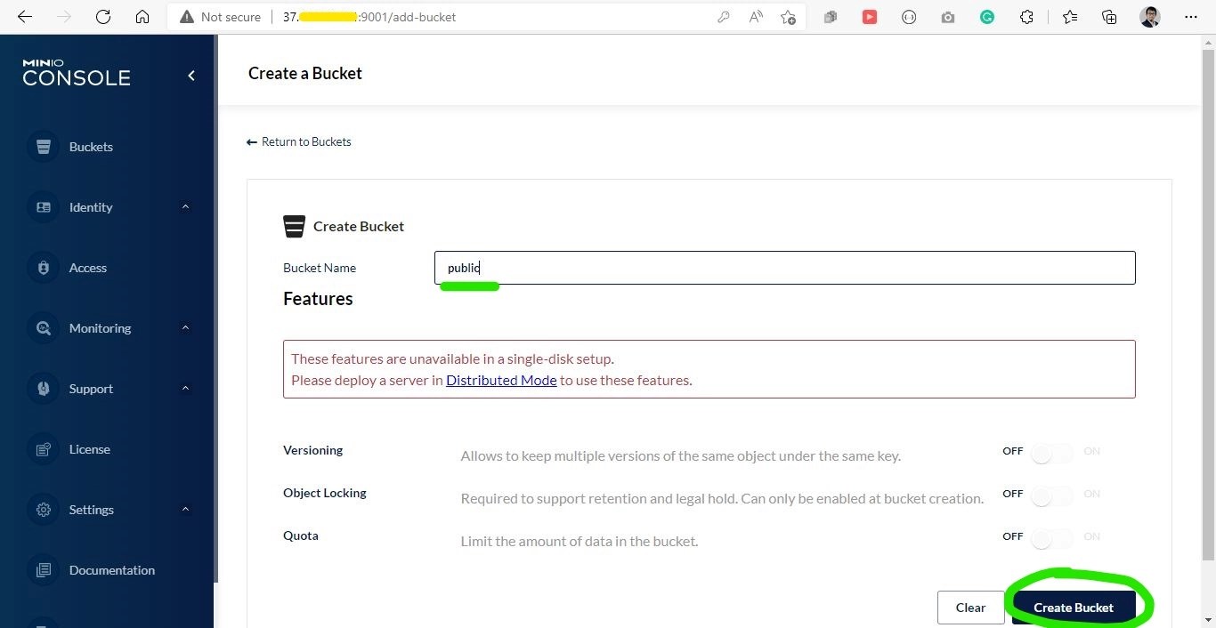Image resolution: width=1216 pixels, height=628 pixels.
Task: Click the Settings gear icon
Action: pyautogui.click(x=43, y=509)
